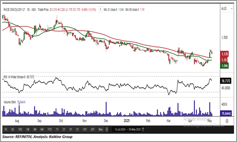Viewport: 237px width, 142px height.
Task: Select the 5Y time range button
Action: 77,129
